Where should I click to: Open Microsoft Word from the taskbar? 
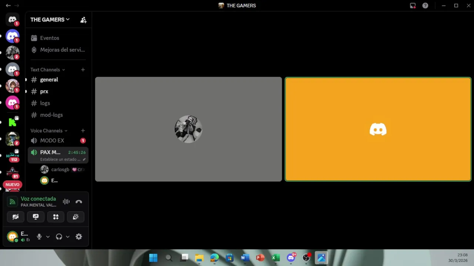pyautogui.click(x=245, y=258)
